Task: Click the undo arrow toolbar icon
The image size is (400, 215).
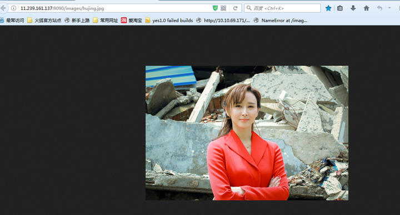Action: (379, 8)
